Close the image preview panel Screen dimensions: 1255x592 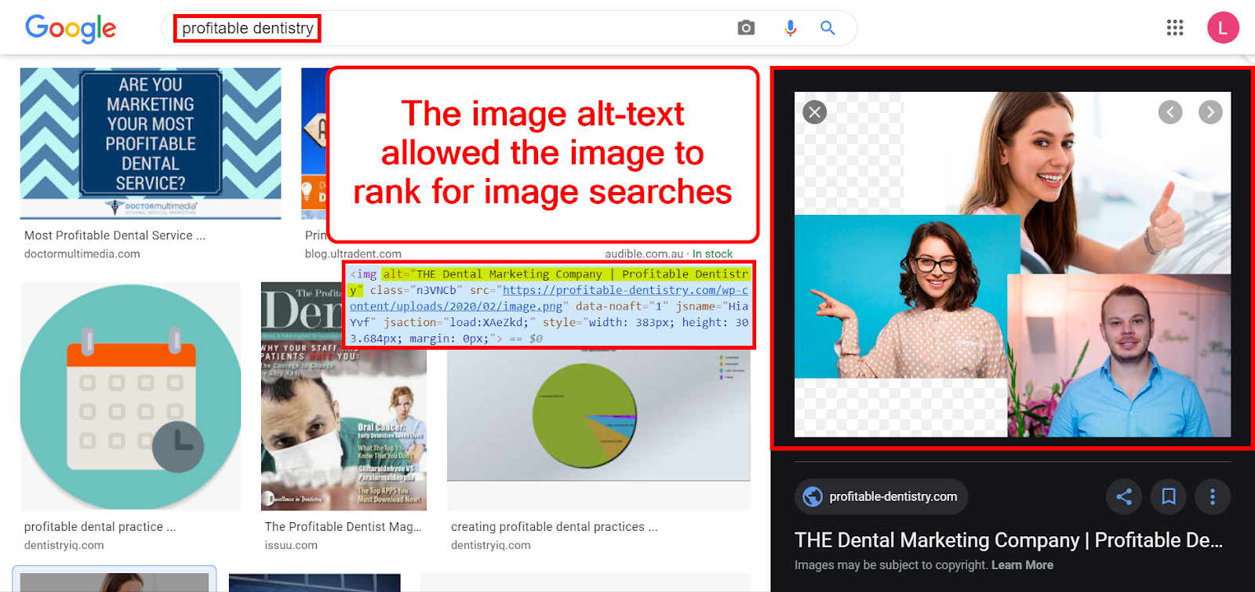click(x=815, y=112)
